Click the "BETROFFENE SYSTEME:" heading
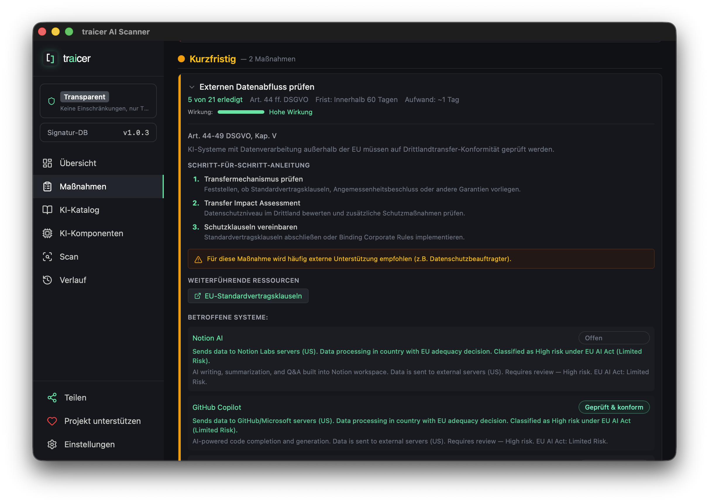709x504 pixels. 228,317
